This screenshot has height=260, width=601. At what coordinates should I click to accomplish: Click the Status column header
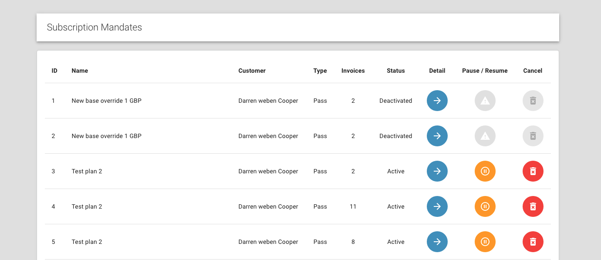(395, 71)
